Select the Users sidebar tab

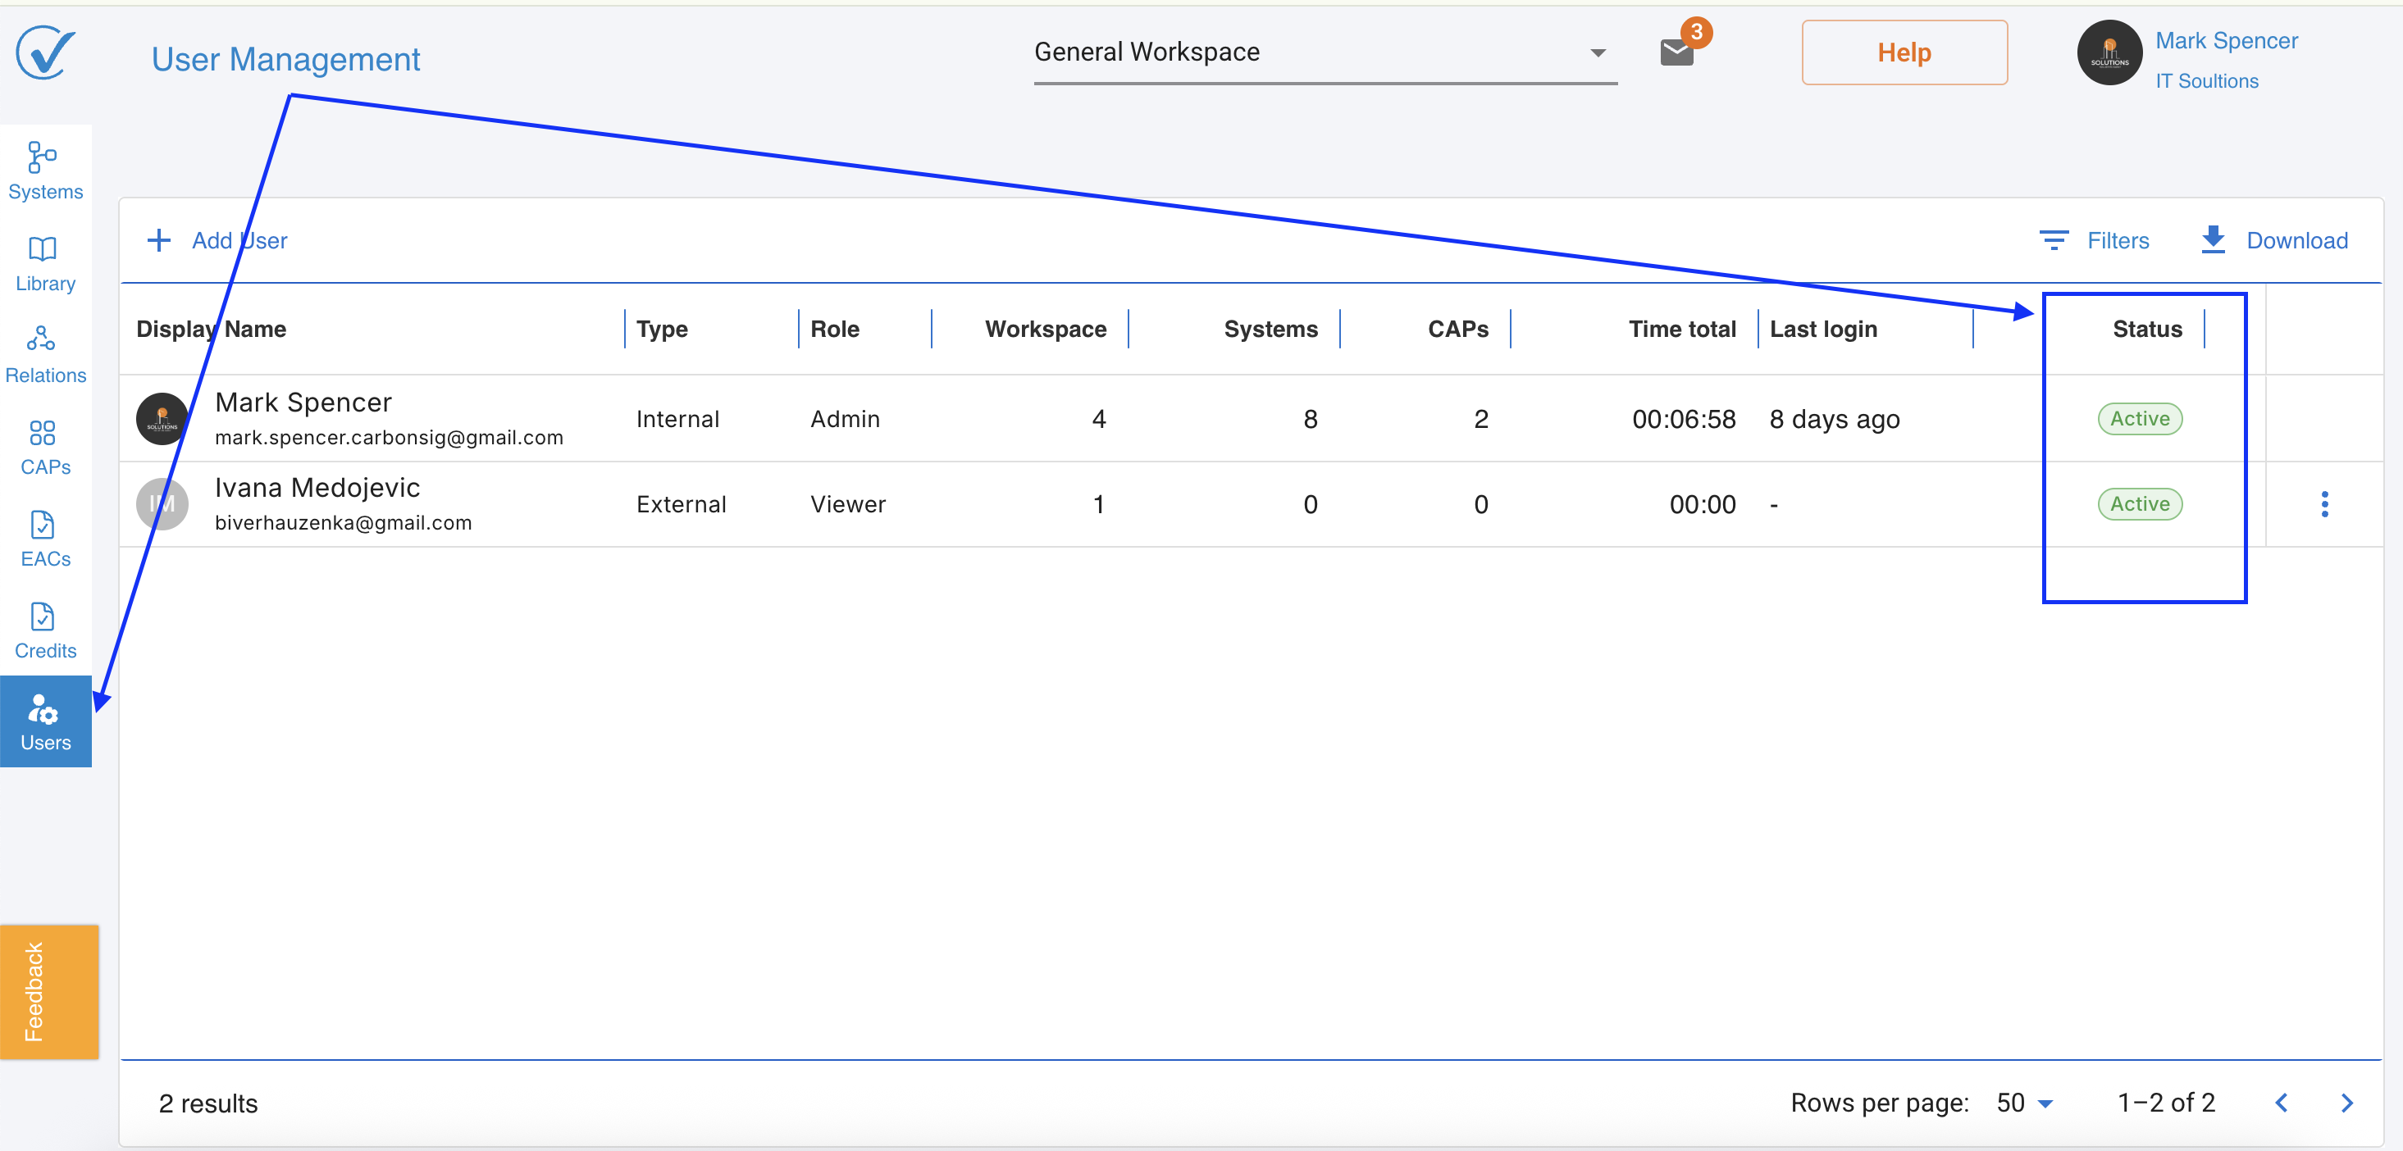(45, 722)
